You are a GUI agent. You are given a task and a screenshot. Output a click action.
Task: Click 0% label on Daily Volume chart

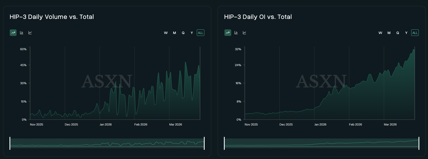tap(24, 120)
